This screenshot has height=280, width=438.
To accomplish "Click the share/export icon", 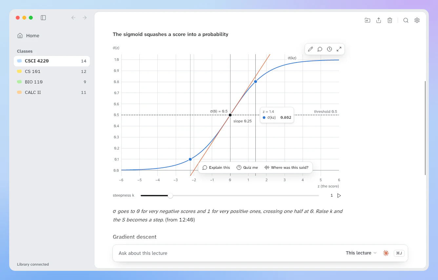I will pyautogui.click(x=379, y=20).
